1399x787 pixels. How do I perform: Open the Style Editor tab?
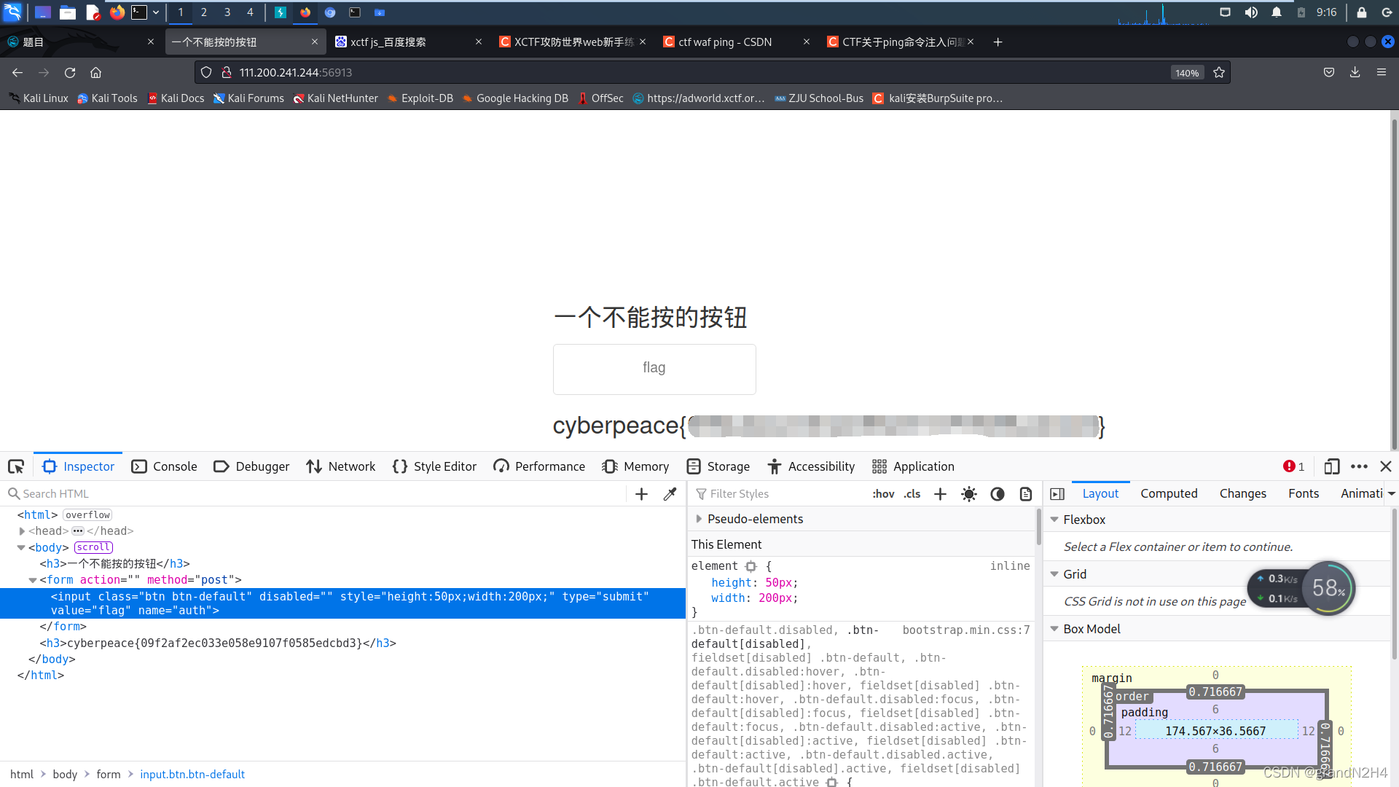click(434, 466)
